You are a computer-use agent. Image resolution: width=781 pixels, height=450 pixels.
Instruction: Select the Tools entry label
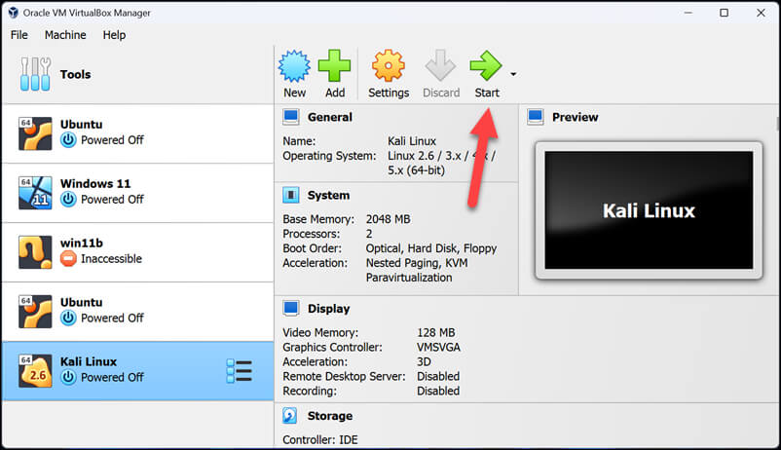[x=75, y=74]
